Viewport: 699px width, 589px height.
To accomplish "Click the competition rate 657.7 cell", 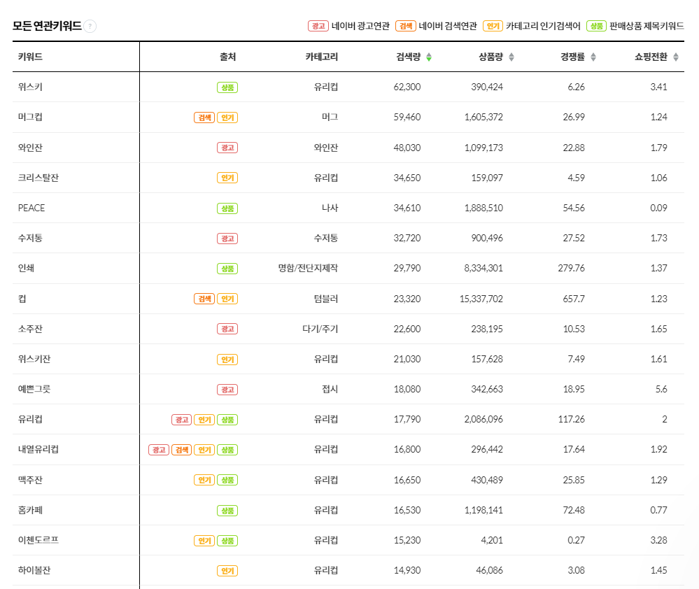I will tap(574, 299).
